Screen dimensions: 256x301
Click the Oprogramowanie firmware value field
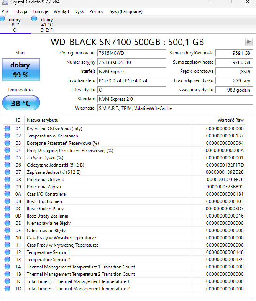coord(131,53)
